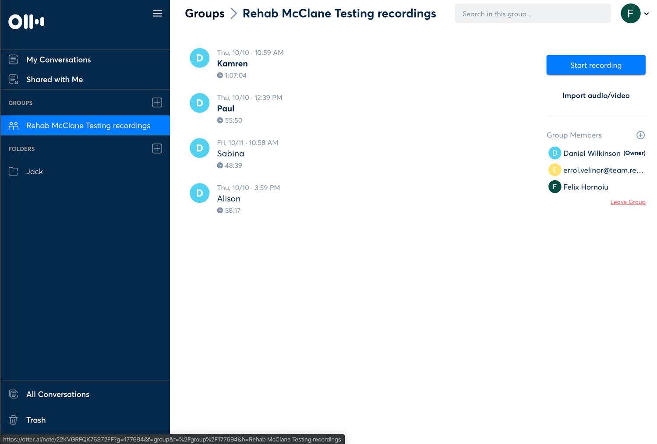657x444 pixels.
Task: Collapse sidebar with the hamburger menu icon
Action: tap(157, 14)
